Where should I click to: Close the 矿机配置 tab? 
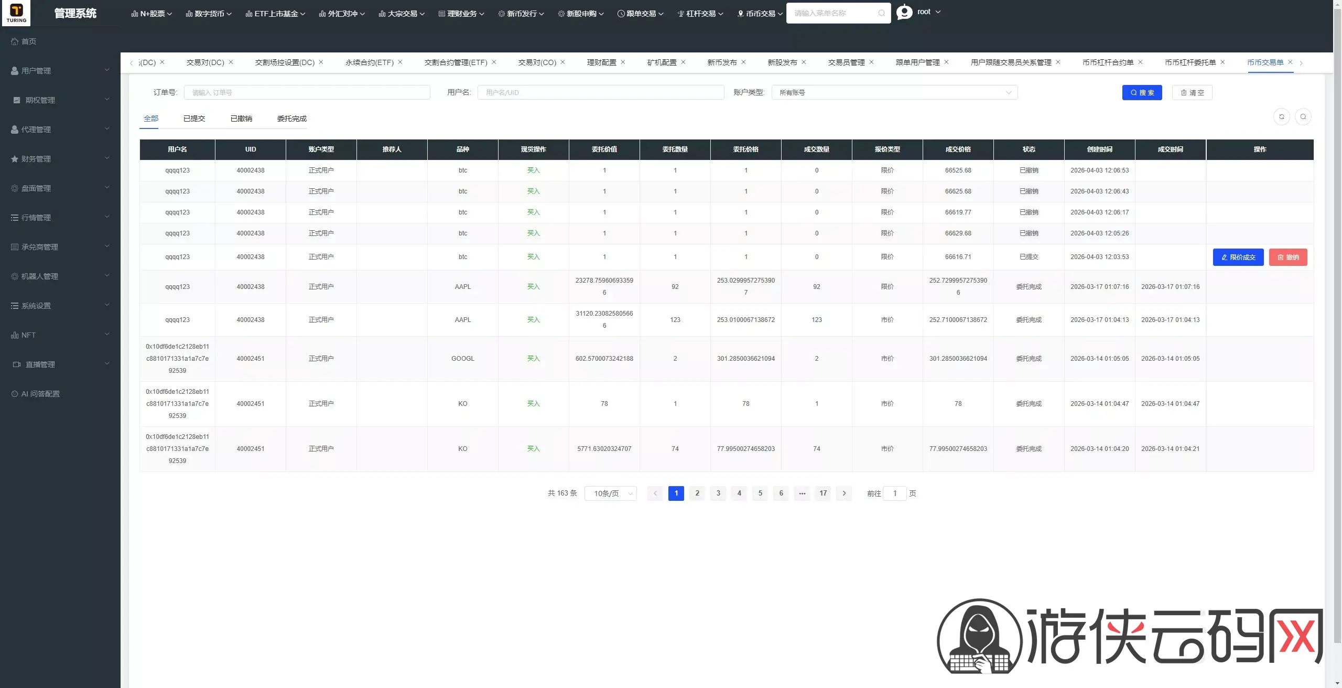(683, 62)
